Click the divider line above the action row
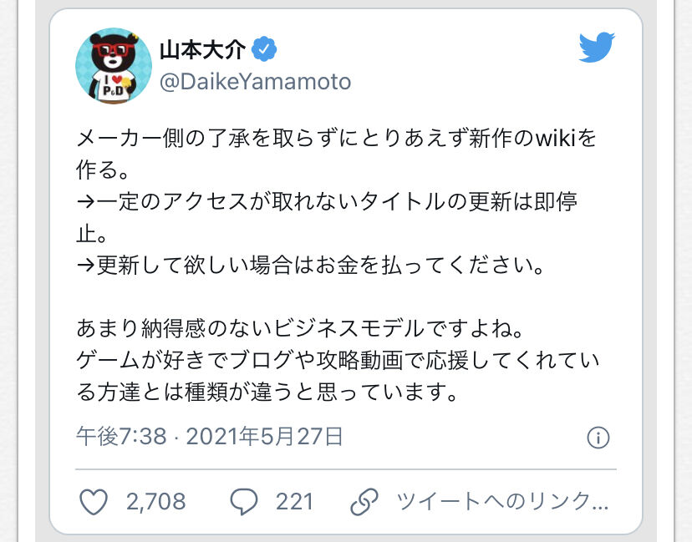The image size is (692, 542). (x=346, y=469)
